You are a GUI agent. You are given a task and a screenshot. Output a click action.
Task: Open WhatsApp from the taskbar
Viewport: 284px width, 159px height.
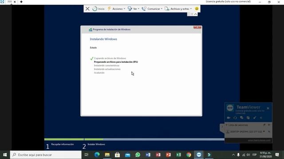tap(138, 155)
